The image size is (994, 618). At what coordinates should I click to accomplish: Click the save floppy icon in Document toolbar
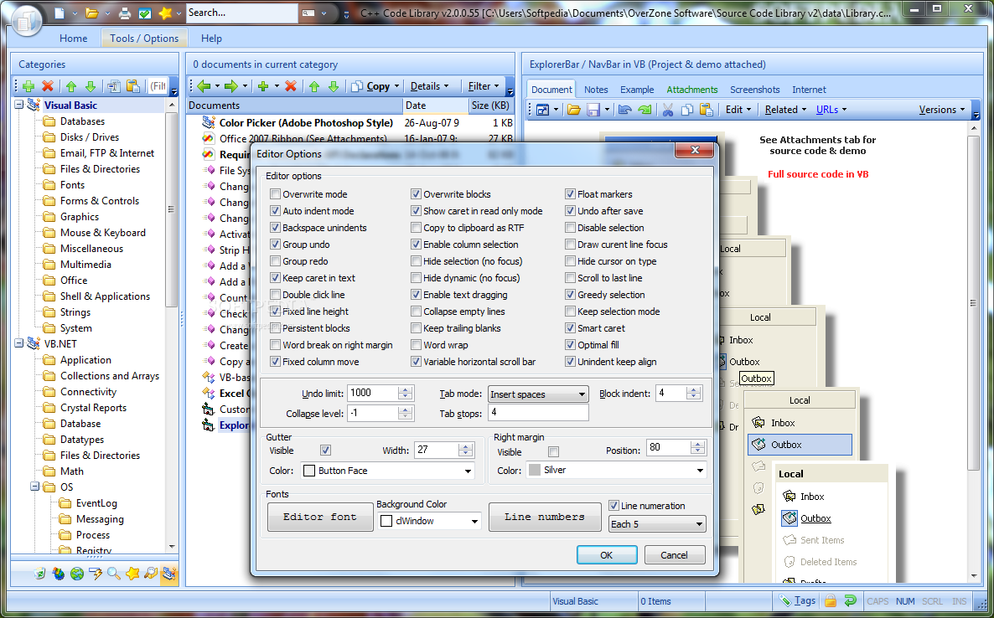[x=593, y=110]
